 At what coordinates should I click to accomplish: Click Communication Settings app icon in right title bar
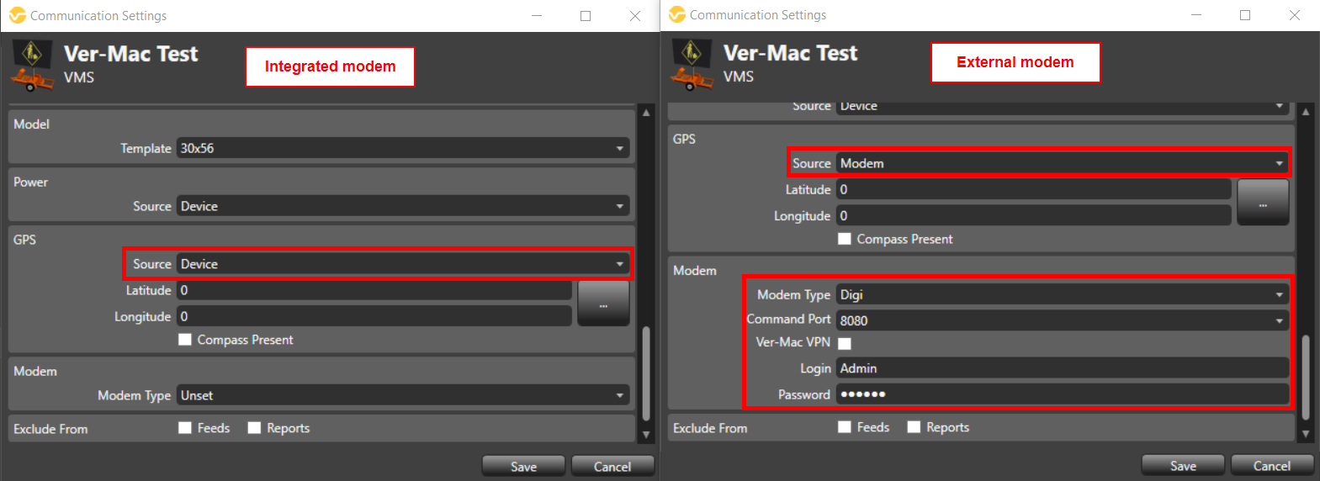tap(677, 15)
